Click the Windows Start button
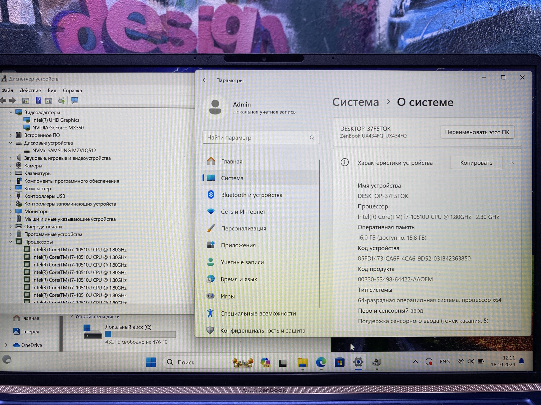Screen dimensions: 541x405 [151, 362]
